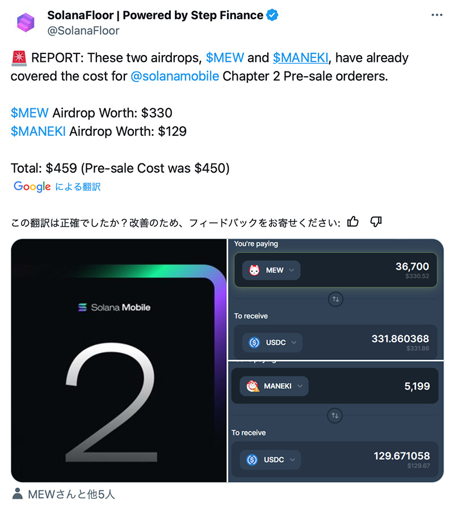
Task: Click the tagged people person icon
Action: click(x=18, y=493)
